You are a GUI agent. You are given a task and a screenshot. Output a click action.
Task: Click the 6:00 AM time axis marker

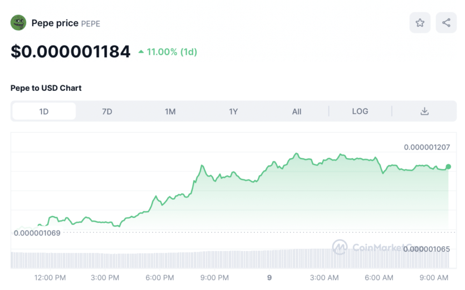(379, 277)
